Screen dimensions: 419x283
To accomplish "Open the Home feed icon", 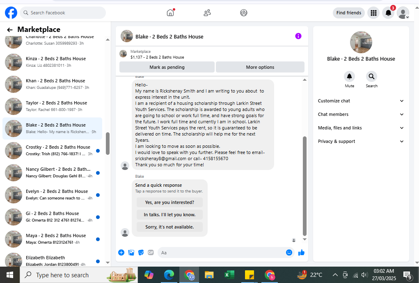I will [x=170, y=13].
